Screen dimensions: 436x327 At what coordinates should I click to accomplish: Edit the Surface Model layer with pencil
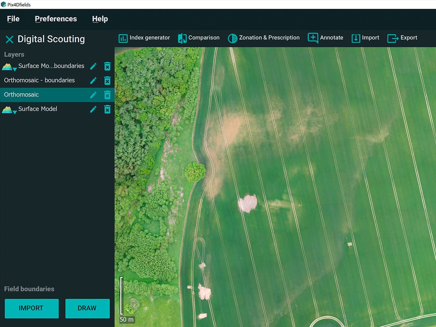93,109
